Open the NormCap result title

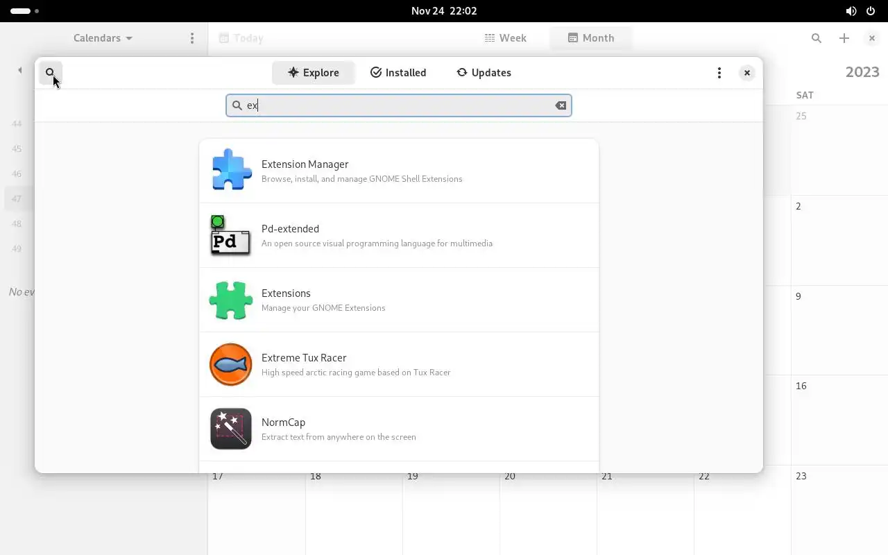point(283,422)
